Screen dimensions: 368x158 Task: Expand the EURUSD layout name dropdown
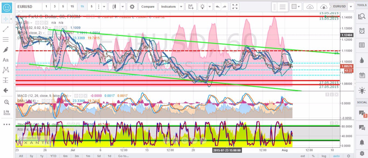pos(351,6)
